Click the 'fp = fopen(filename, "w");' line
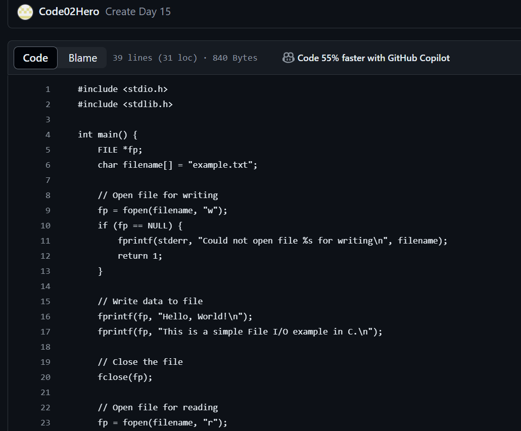Viewport: 521px width, 431px height. tap(163, 210)
